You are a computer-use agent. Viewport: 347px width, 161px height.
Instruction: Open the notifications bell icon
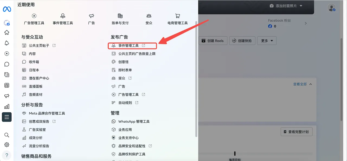[7, 43]
